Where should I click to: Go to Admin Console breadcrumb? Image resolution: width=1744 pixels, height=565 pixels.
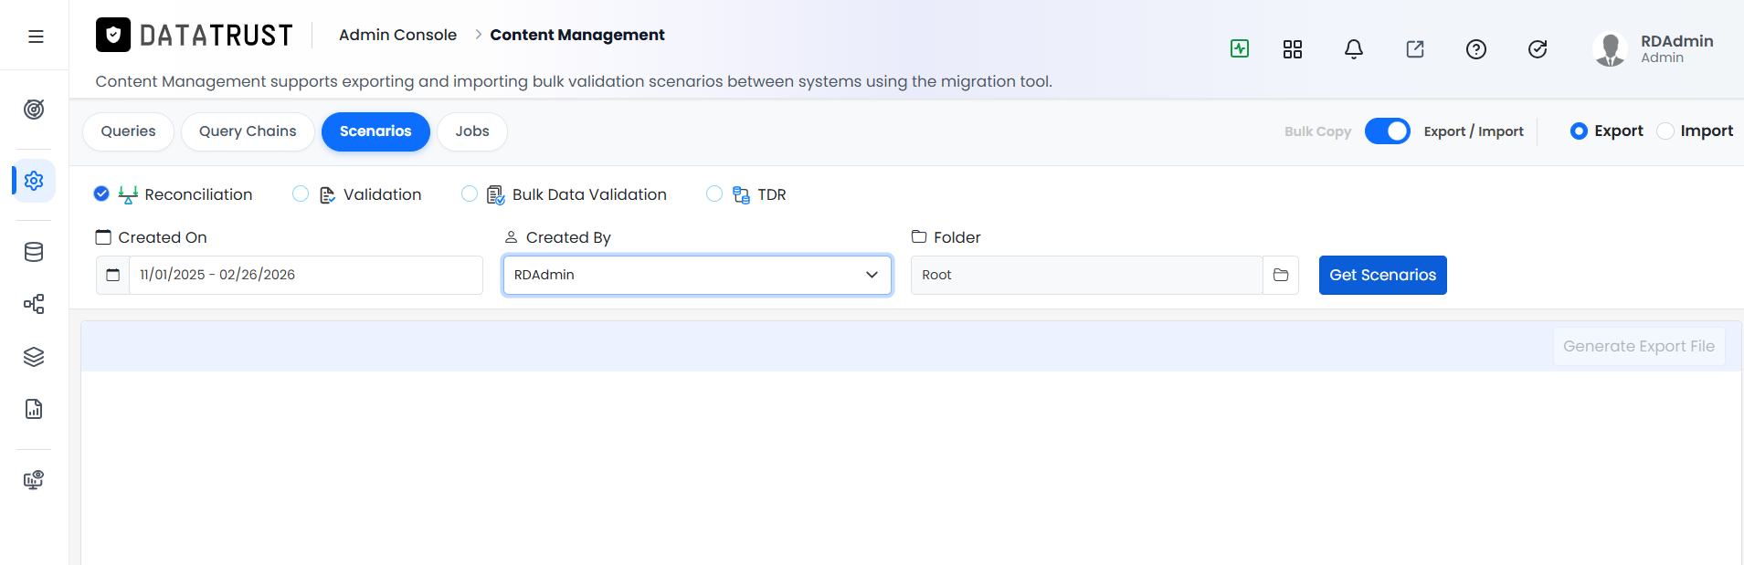pos(397,35)
